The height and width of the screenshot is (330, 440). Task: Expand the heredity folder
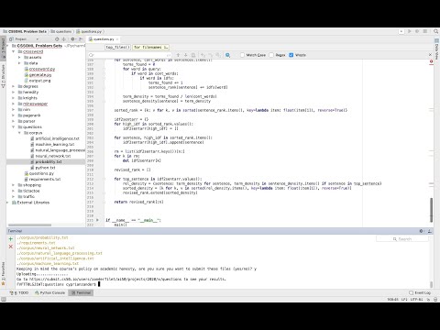14,93
